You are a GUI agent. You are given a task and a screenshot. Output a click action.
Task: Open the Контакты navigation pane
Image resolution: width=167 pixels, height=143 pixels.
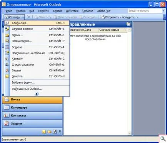(x=32, y=116)
